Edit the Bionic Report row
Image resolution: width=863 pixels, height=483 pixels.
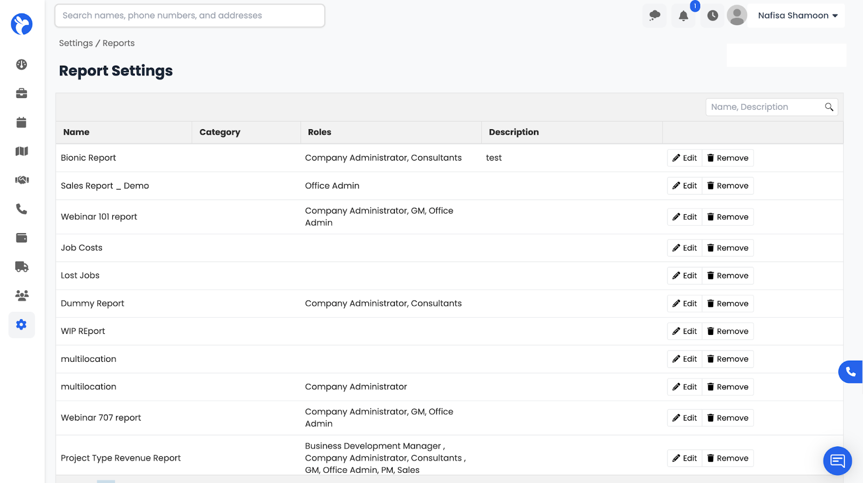[684, 158]
